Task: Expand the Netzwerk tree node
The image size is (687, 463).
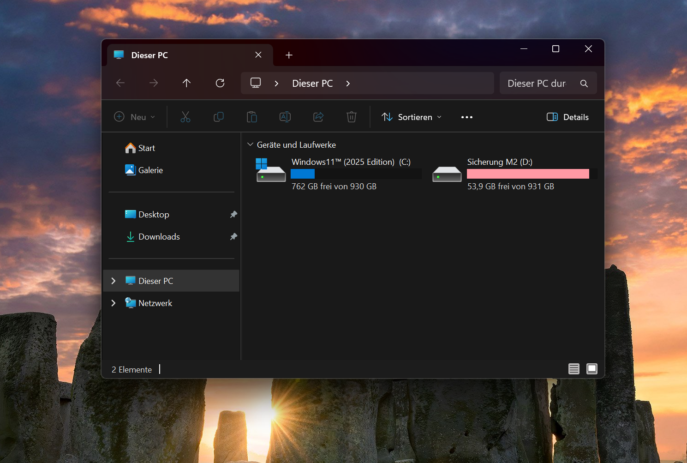Action: point(114,303)
